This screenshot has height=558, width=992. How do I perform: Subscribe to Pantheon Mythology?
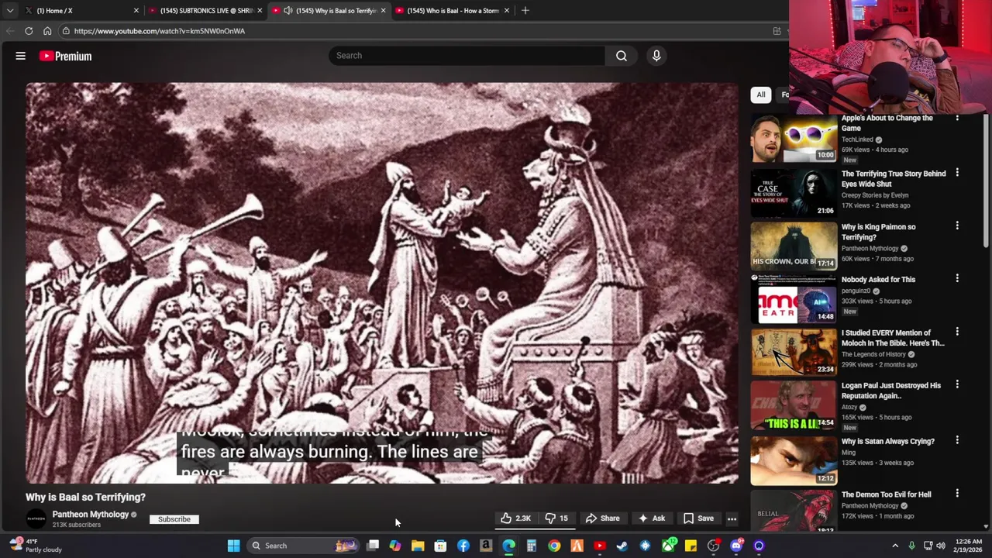(174, 519)
